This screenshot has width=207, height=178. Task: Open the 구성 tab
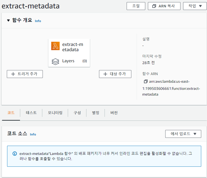(x=77, y=113)
